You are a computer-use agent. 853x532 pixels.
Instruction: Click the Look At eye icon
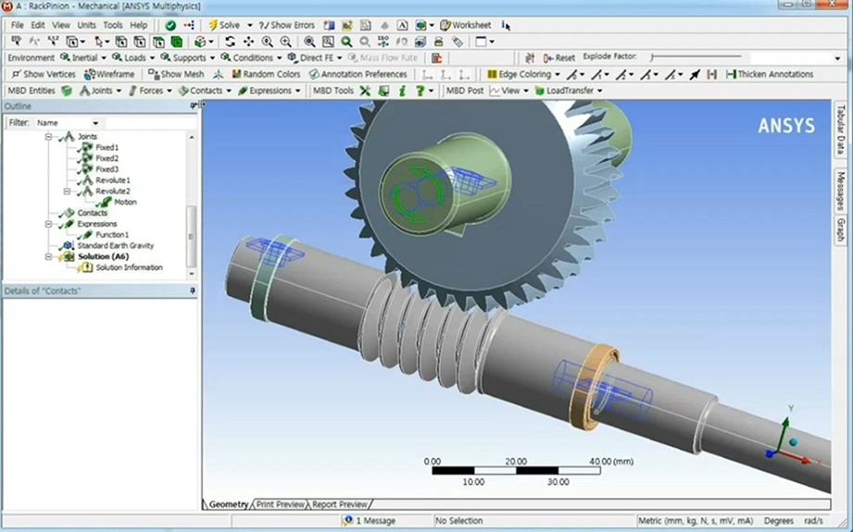coord(420,42)
